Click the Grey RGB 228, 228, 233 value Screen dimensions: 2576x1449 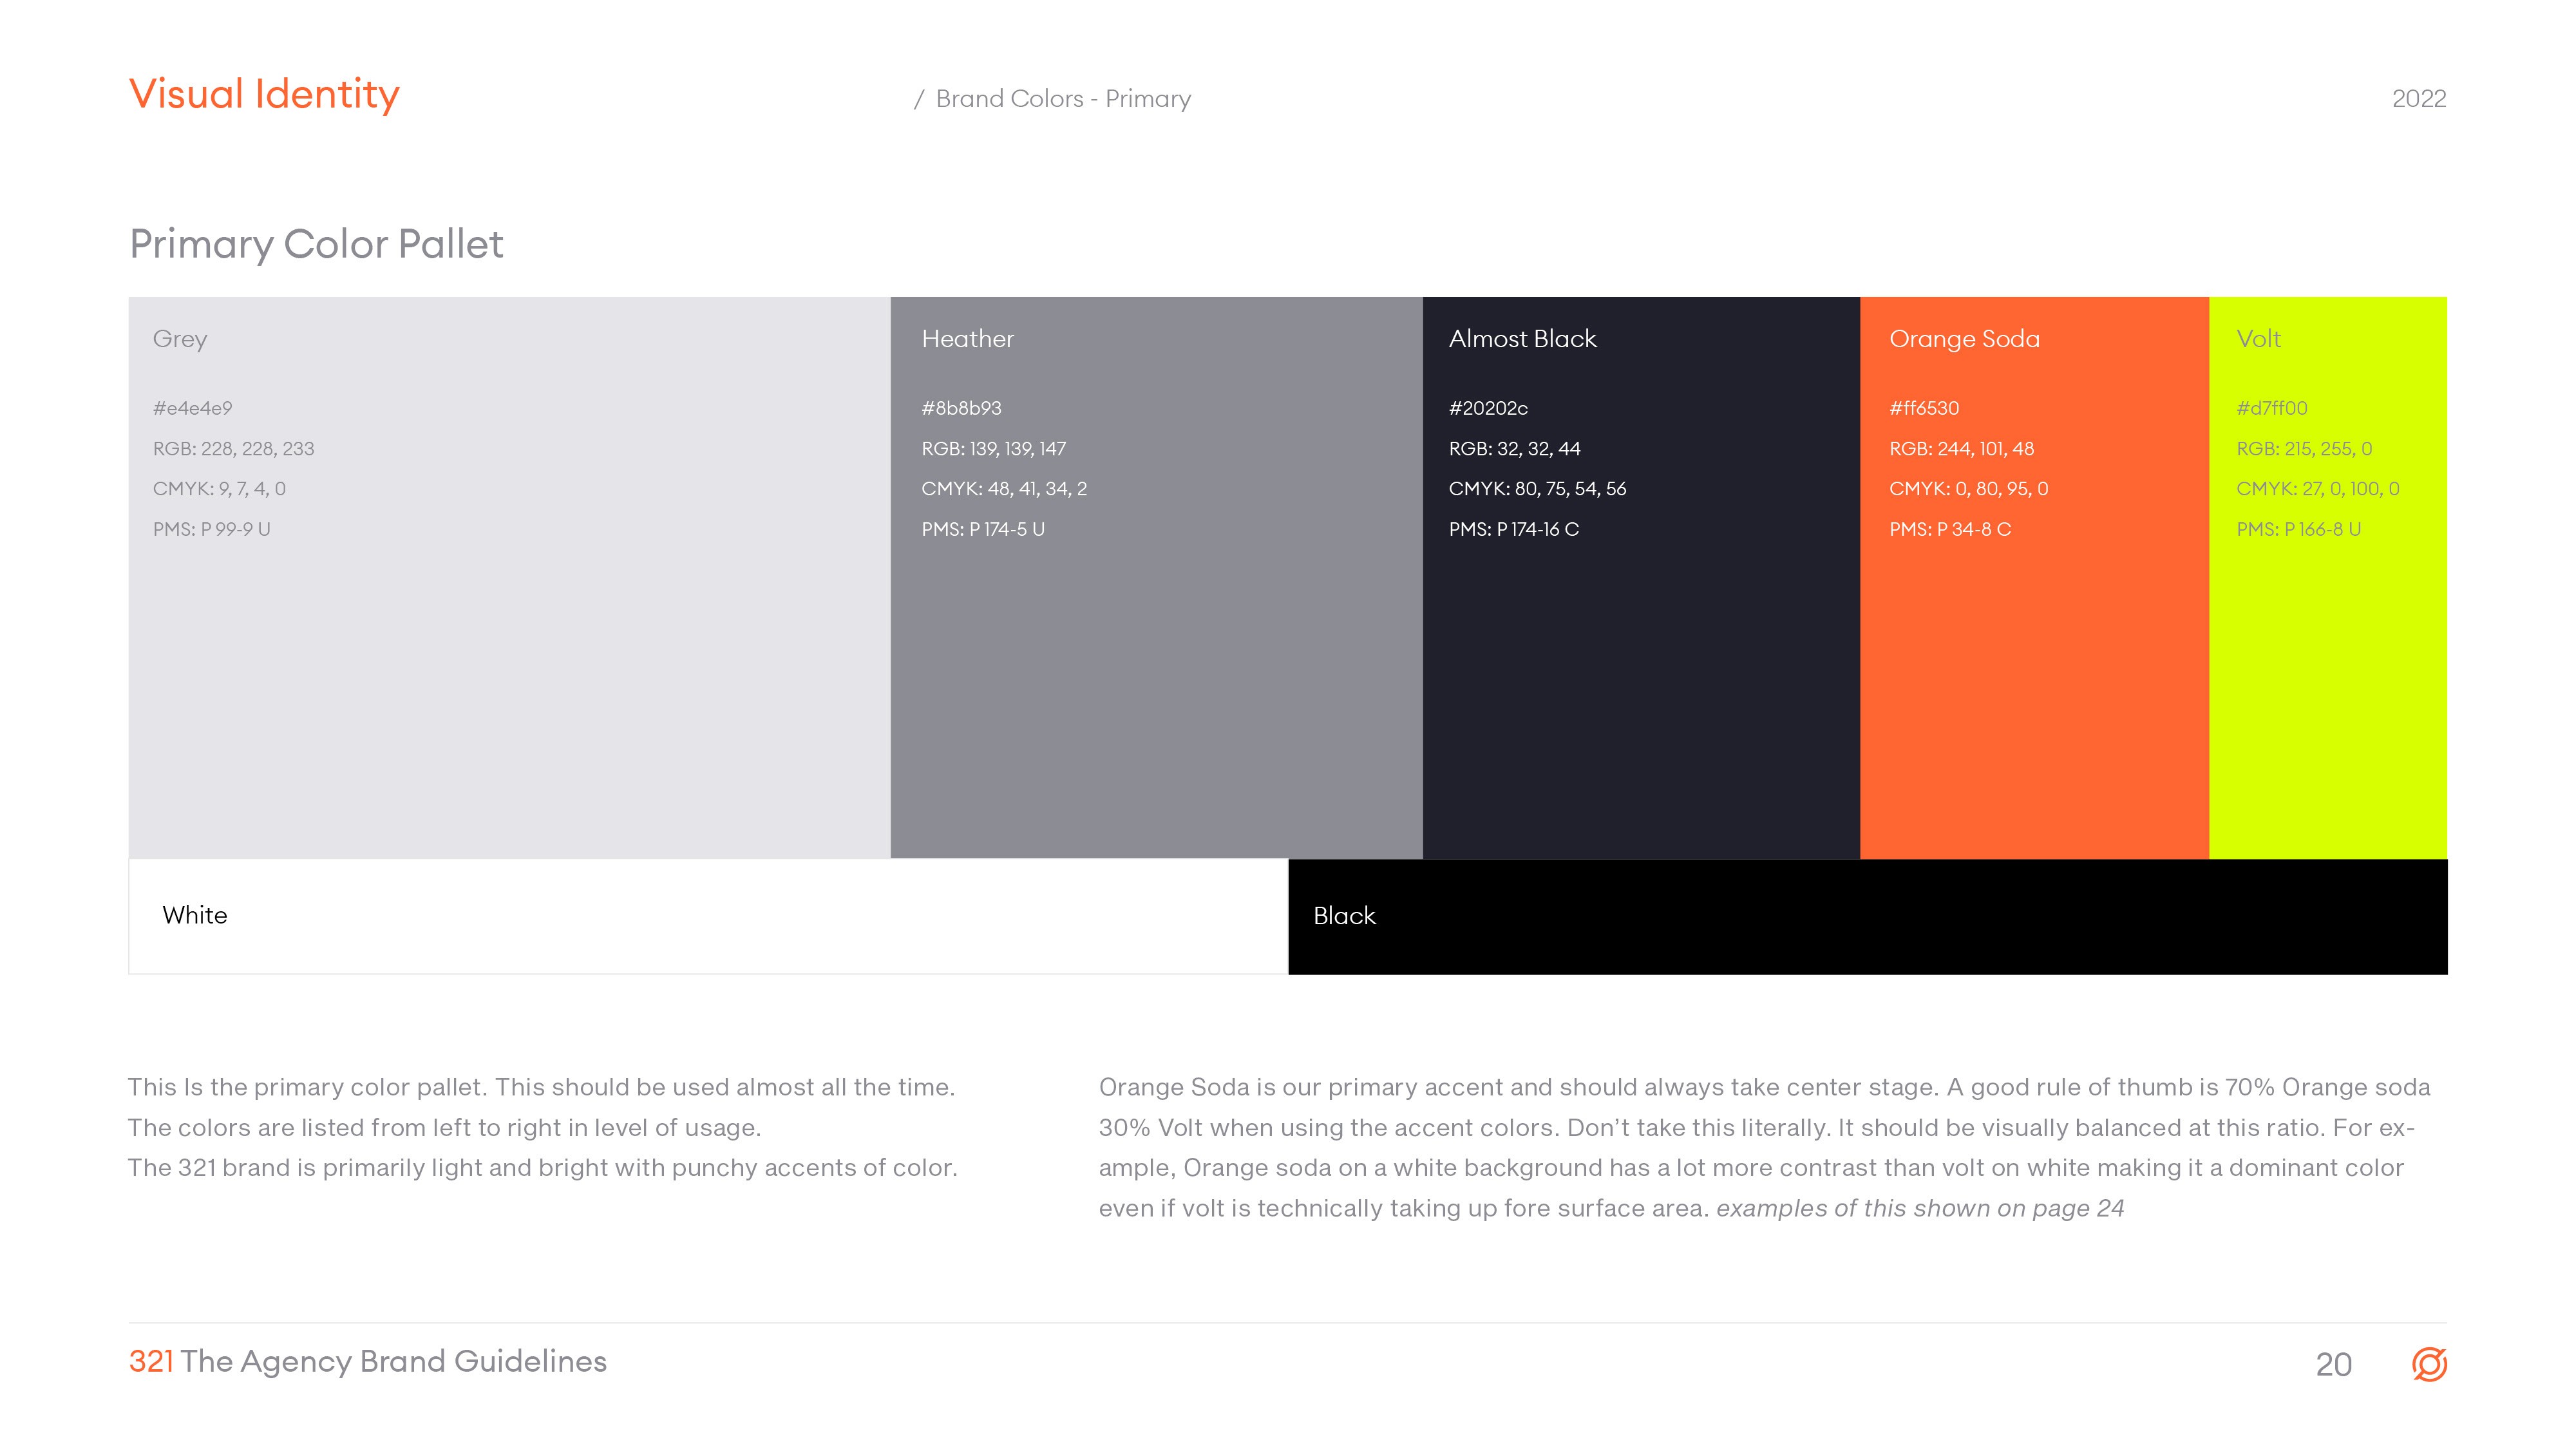point(233,449)
